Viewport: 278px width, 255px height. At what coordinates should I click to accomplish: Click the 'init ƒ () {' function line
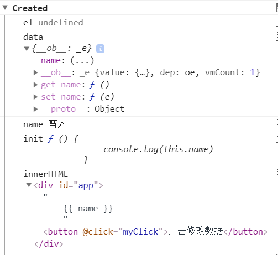click(x=51, y=139)
